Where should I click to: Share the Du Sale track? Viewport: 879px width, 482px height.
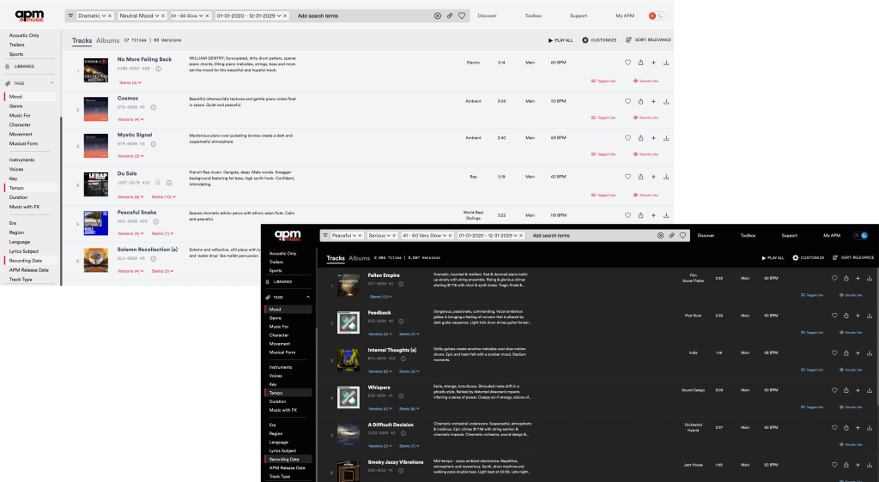click(x=640, y=177)
